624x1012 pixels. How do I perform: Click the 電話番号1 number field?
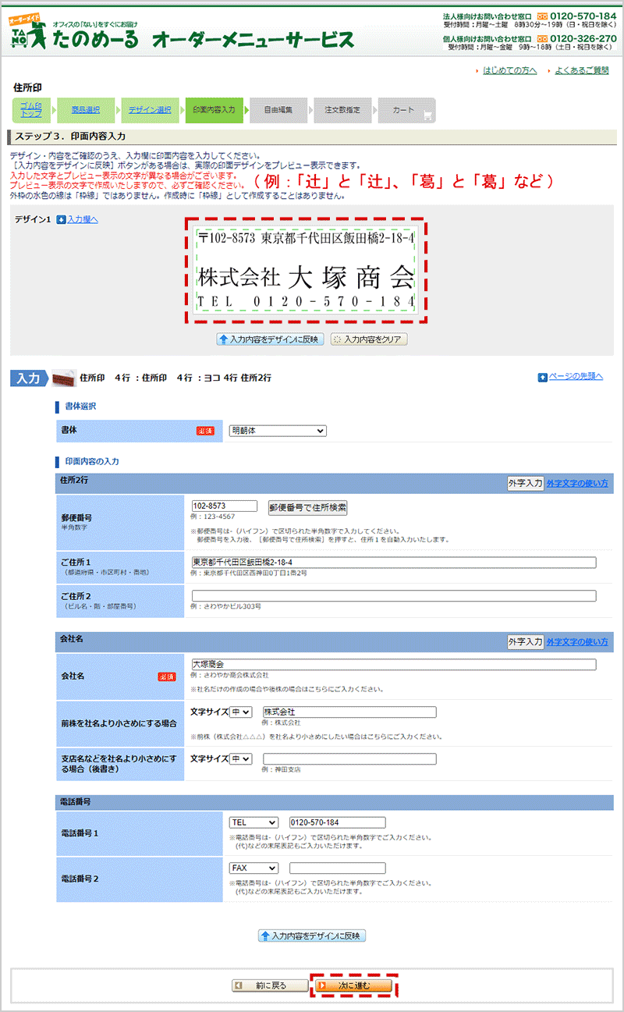337,822
